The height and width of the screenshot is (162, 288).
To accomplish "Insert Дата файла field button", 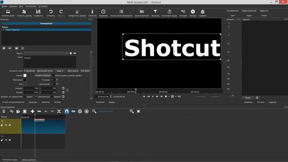I will 73,71.
